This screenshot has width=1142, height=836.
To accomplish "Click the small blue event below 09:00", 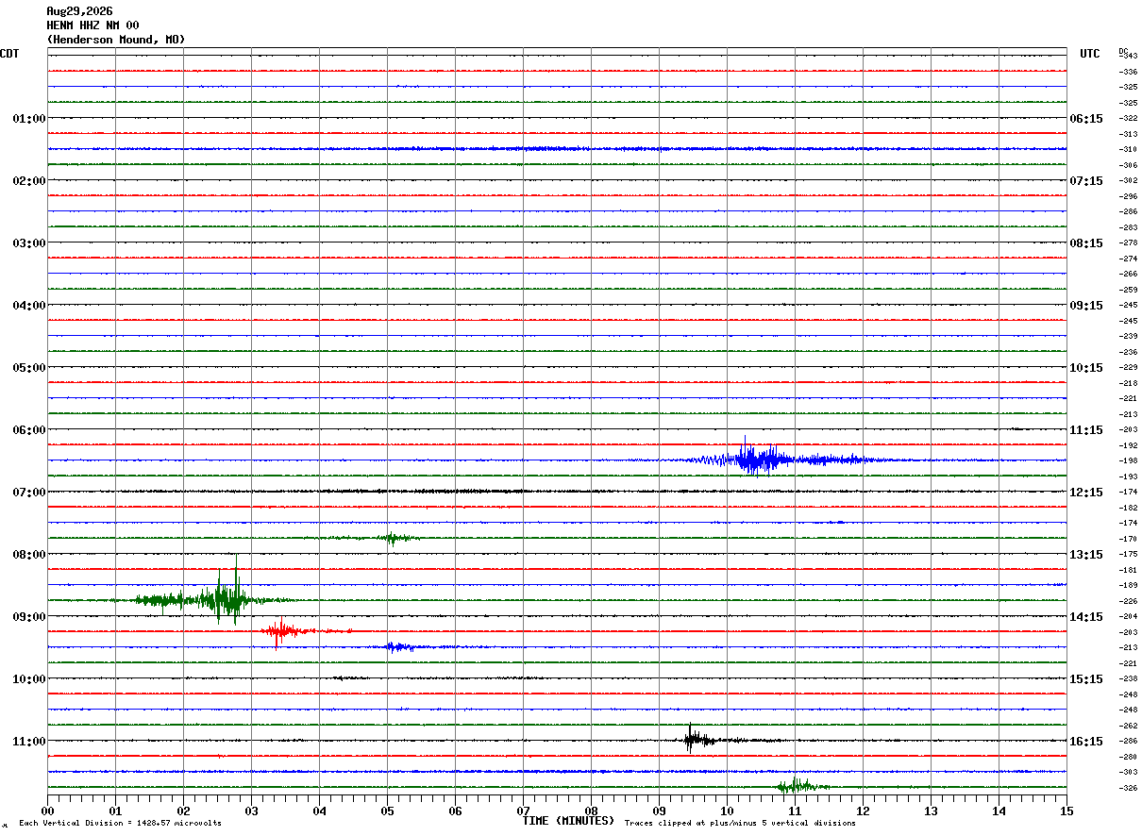I will tap(401, 647).
